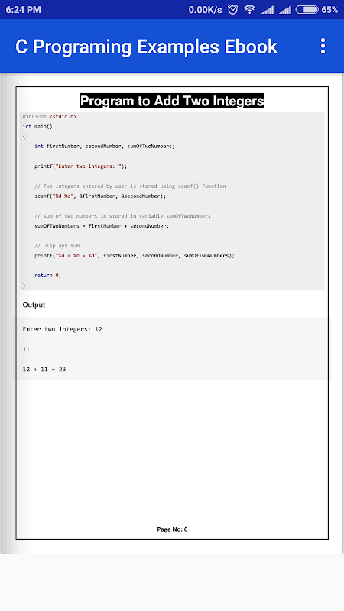Tap the // Displays sum comment

(57, 246)
